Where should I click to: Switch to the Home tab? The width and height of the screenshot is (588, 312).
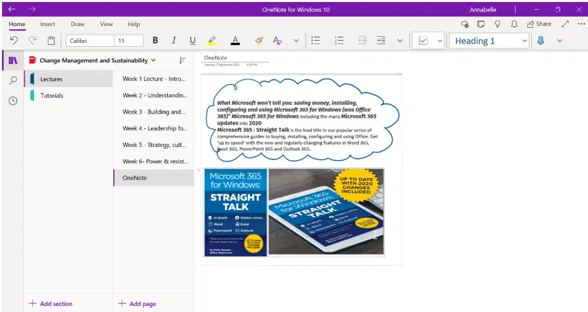point(17,24)
